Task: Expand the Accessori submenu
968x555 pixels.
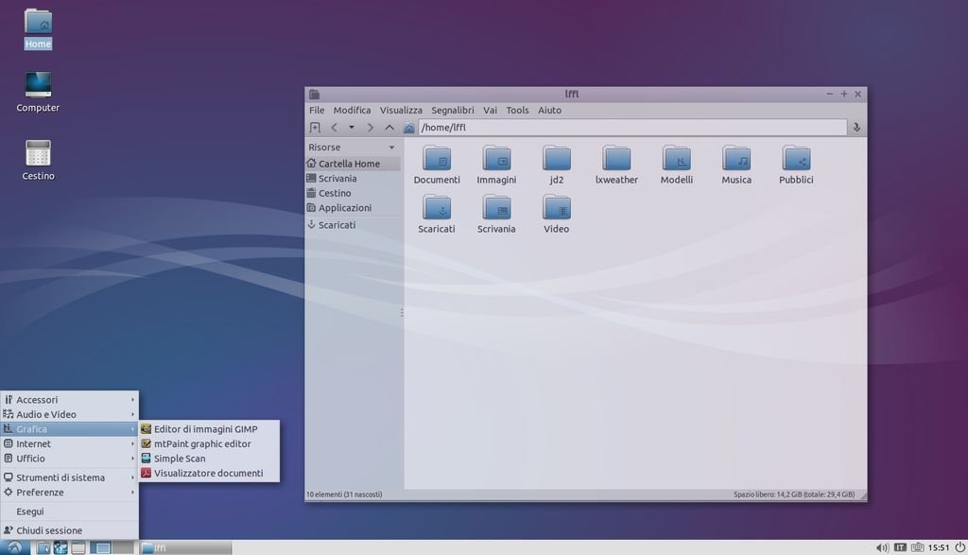Action: coord(38,400)
